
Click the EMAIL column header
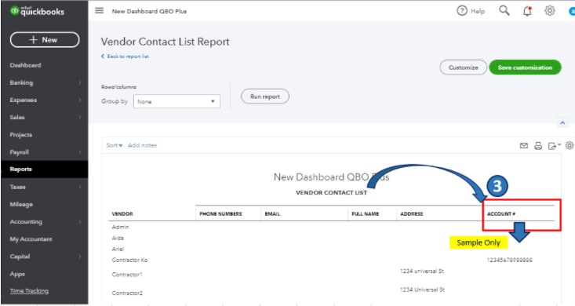coord(272,214)
